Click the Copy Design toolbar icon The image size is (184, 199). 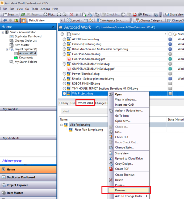click(90, 15)
